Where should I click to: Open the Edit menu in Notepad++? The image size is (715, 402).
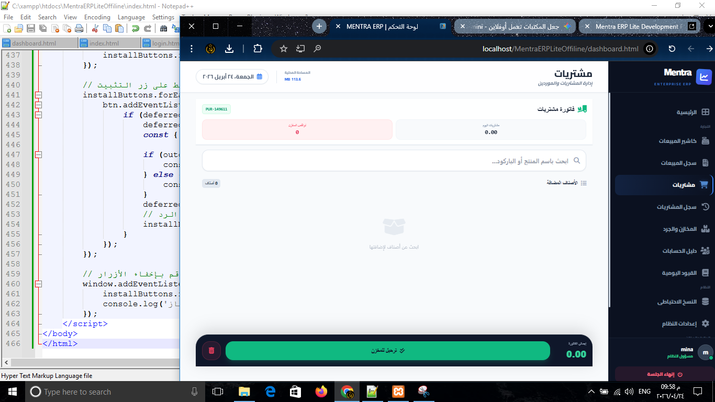[x=26, y=17]
